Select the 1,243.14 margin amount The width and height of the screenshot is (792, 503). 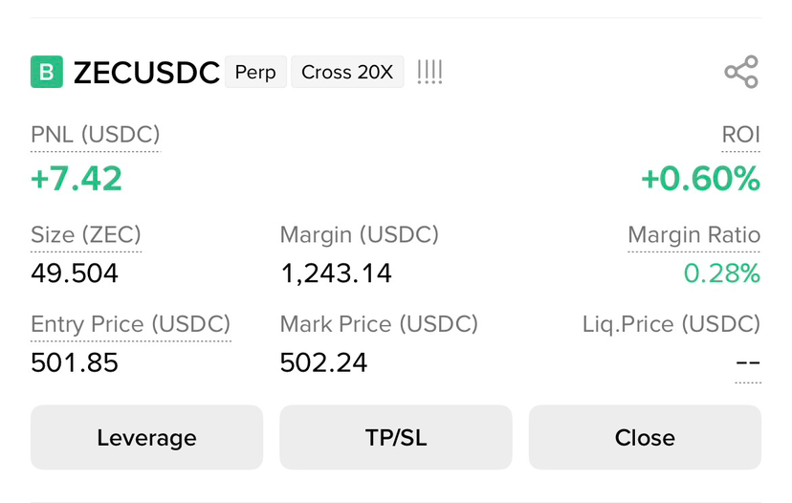point(336,273)
